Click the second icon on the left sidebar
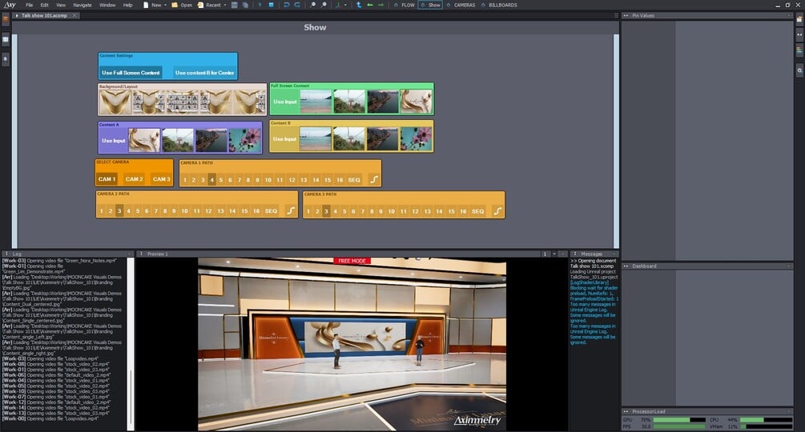Image resolution: width=805 pixels, height=432 pixels. point(5,39)
